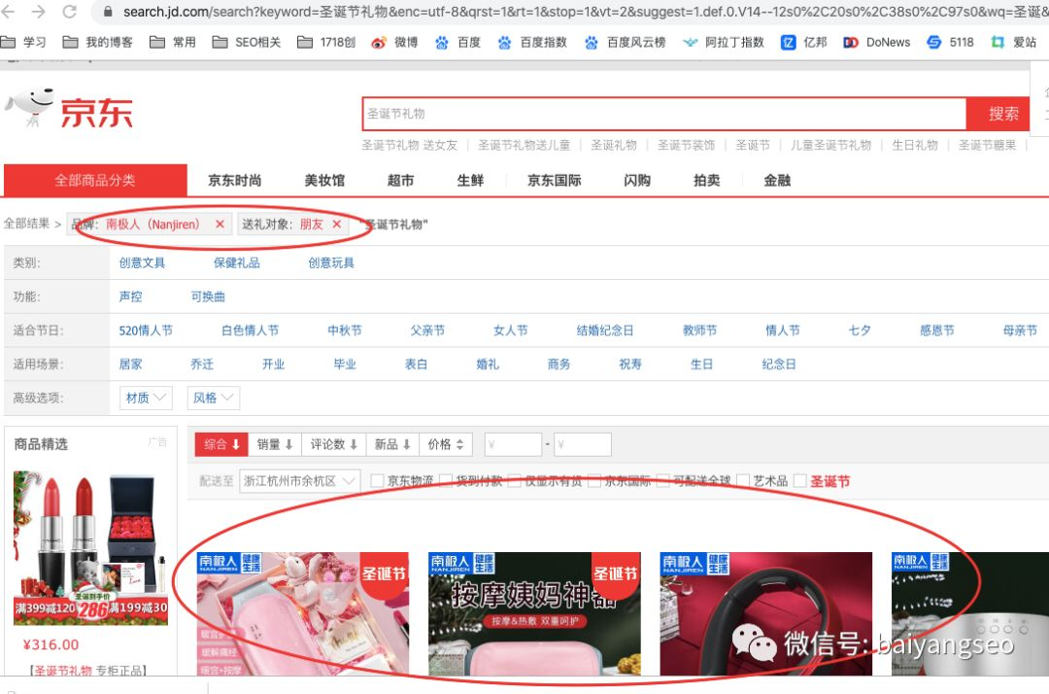Switch to the 超市 tab
The height and width of the screenshot is (694, 1049).
point(401,180)
